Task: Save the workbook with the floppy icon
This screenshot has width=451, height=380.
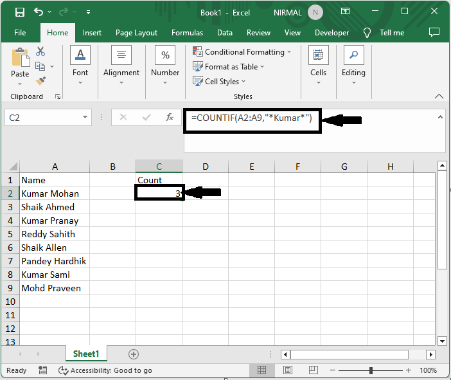Action: pyautogui.click(x=20, y=12)
